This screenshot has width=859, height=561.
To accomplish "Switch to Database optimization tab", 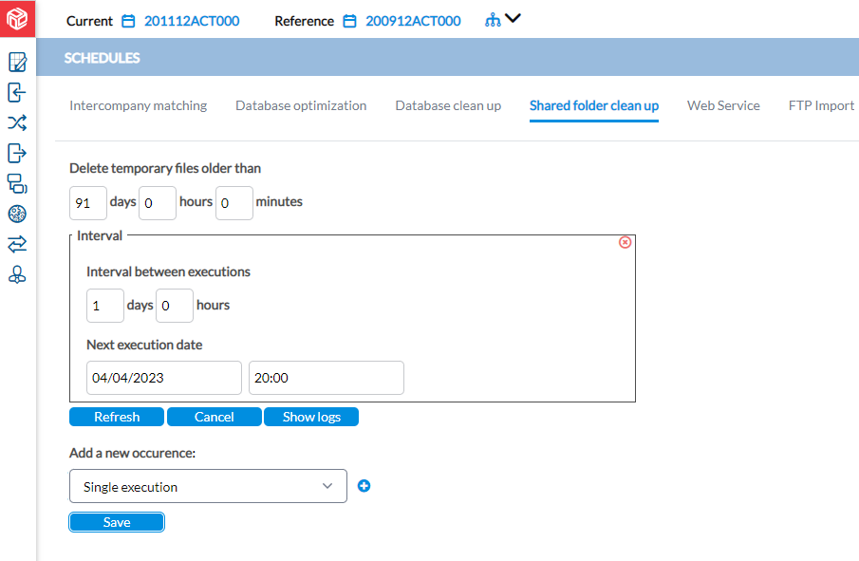I will pos(301,105).
